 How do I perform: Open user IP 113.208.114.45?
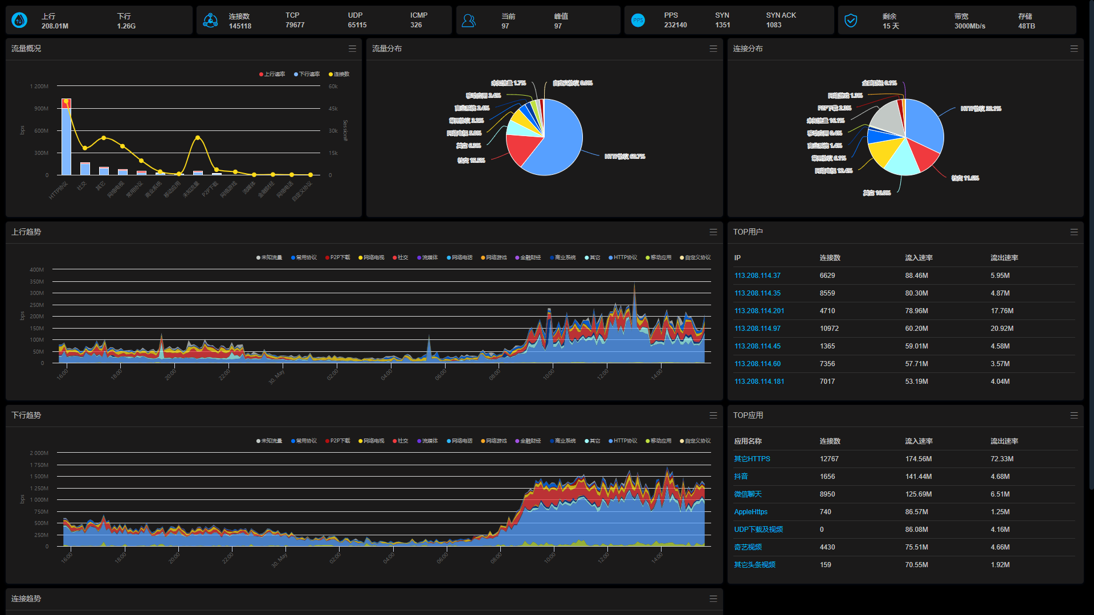click(757, 346)
